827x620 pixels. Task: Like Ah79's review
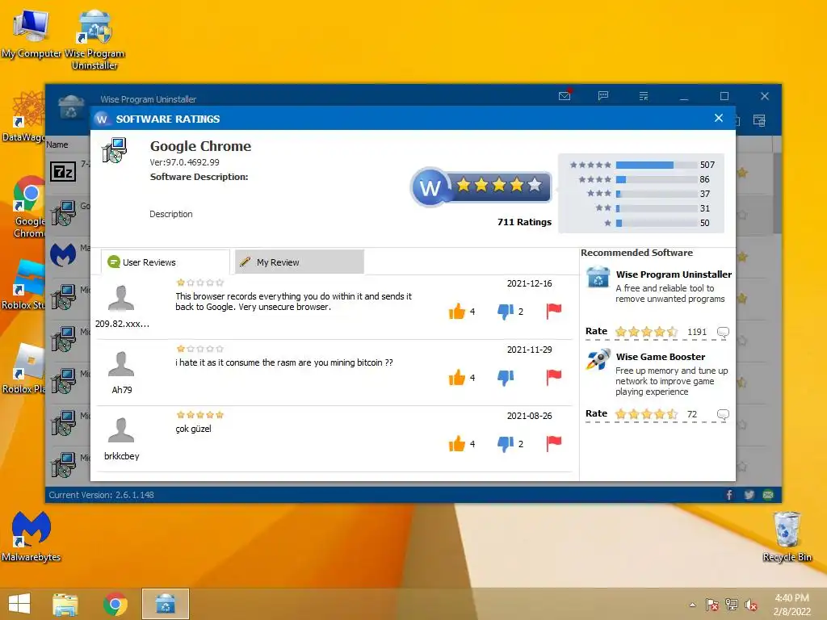pyautogui.click(x=457, y=378)
